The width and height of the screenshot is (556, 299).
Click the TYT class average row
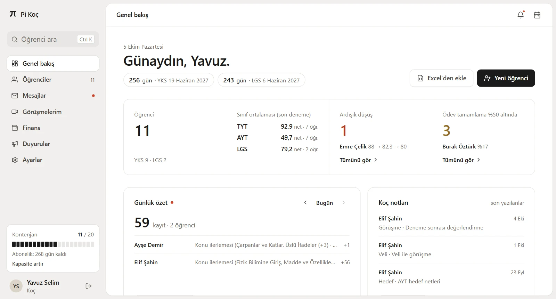(x=278, y=127)
